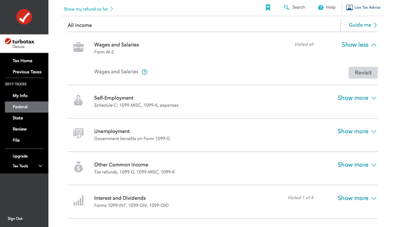
Task: Open My Info in the sidebar
Action: coord(20,95)
